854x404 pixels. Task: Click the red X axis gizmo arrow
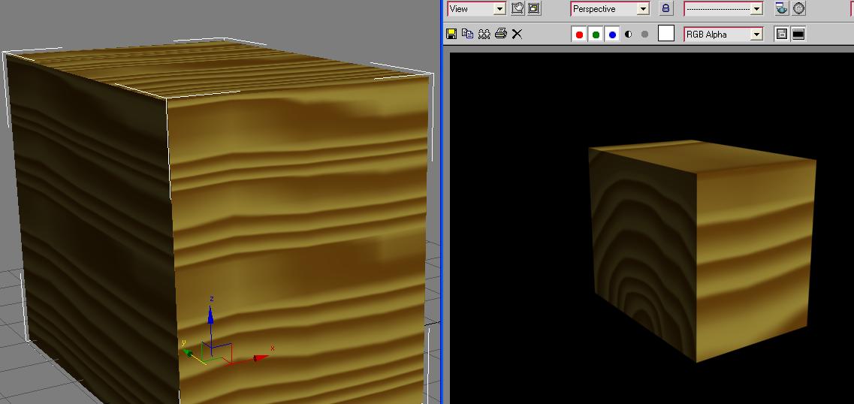pos(261,357)
